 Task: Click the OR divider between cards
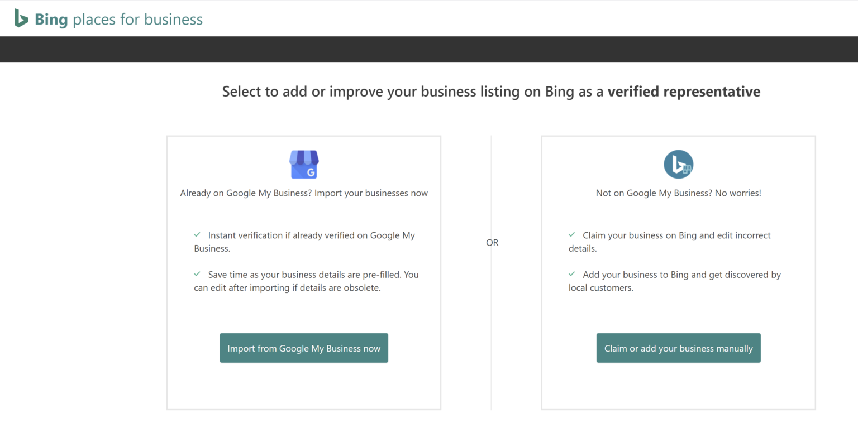pyautogui.click(x=492, y=242)
